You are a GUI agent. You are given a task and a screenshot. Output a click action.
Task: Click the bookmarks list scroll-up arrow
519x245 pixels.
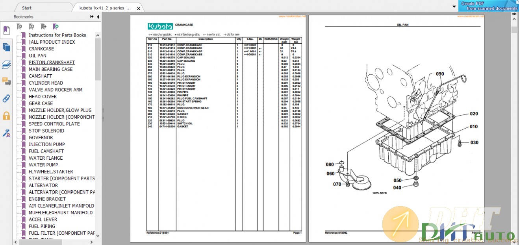coord(98,35)
